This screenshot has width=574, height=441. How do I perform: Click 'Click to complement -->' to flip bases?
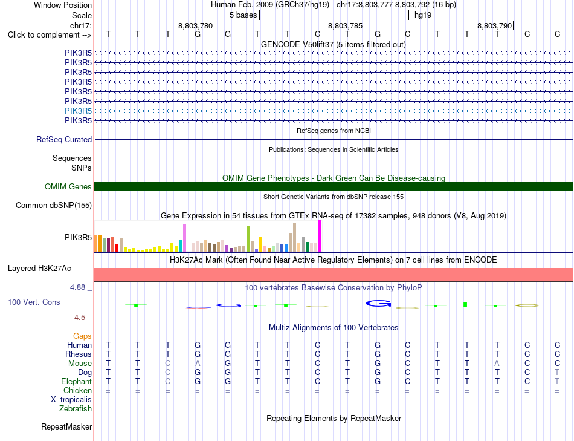coord(50,35)
